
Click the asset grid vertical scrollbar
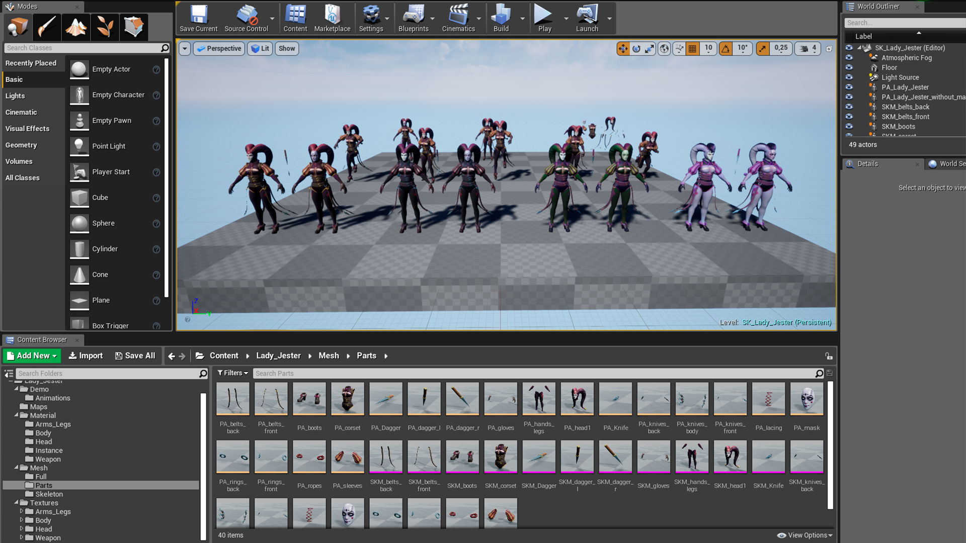pos(830,445)
